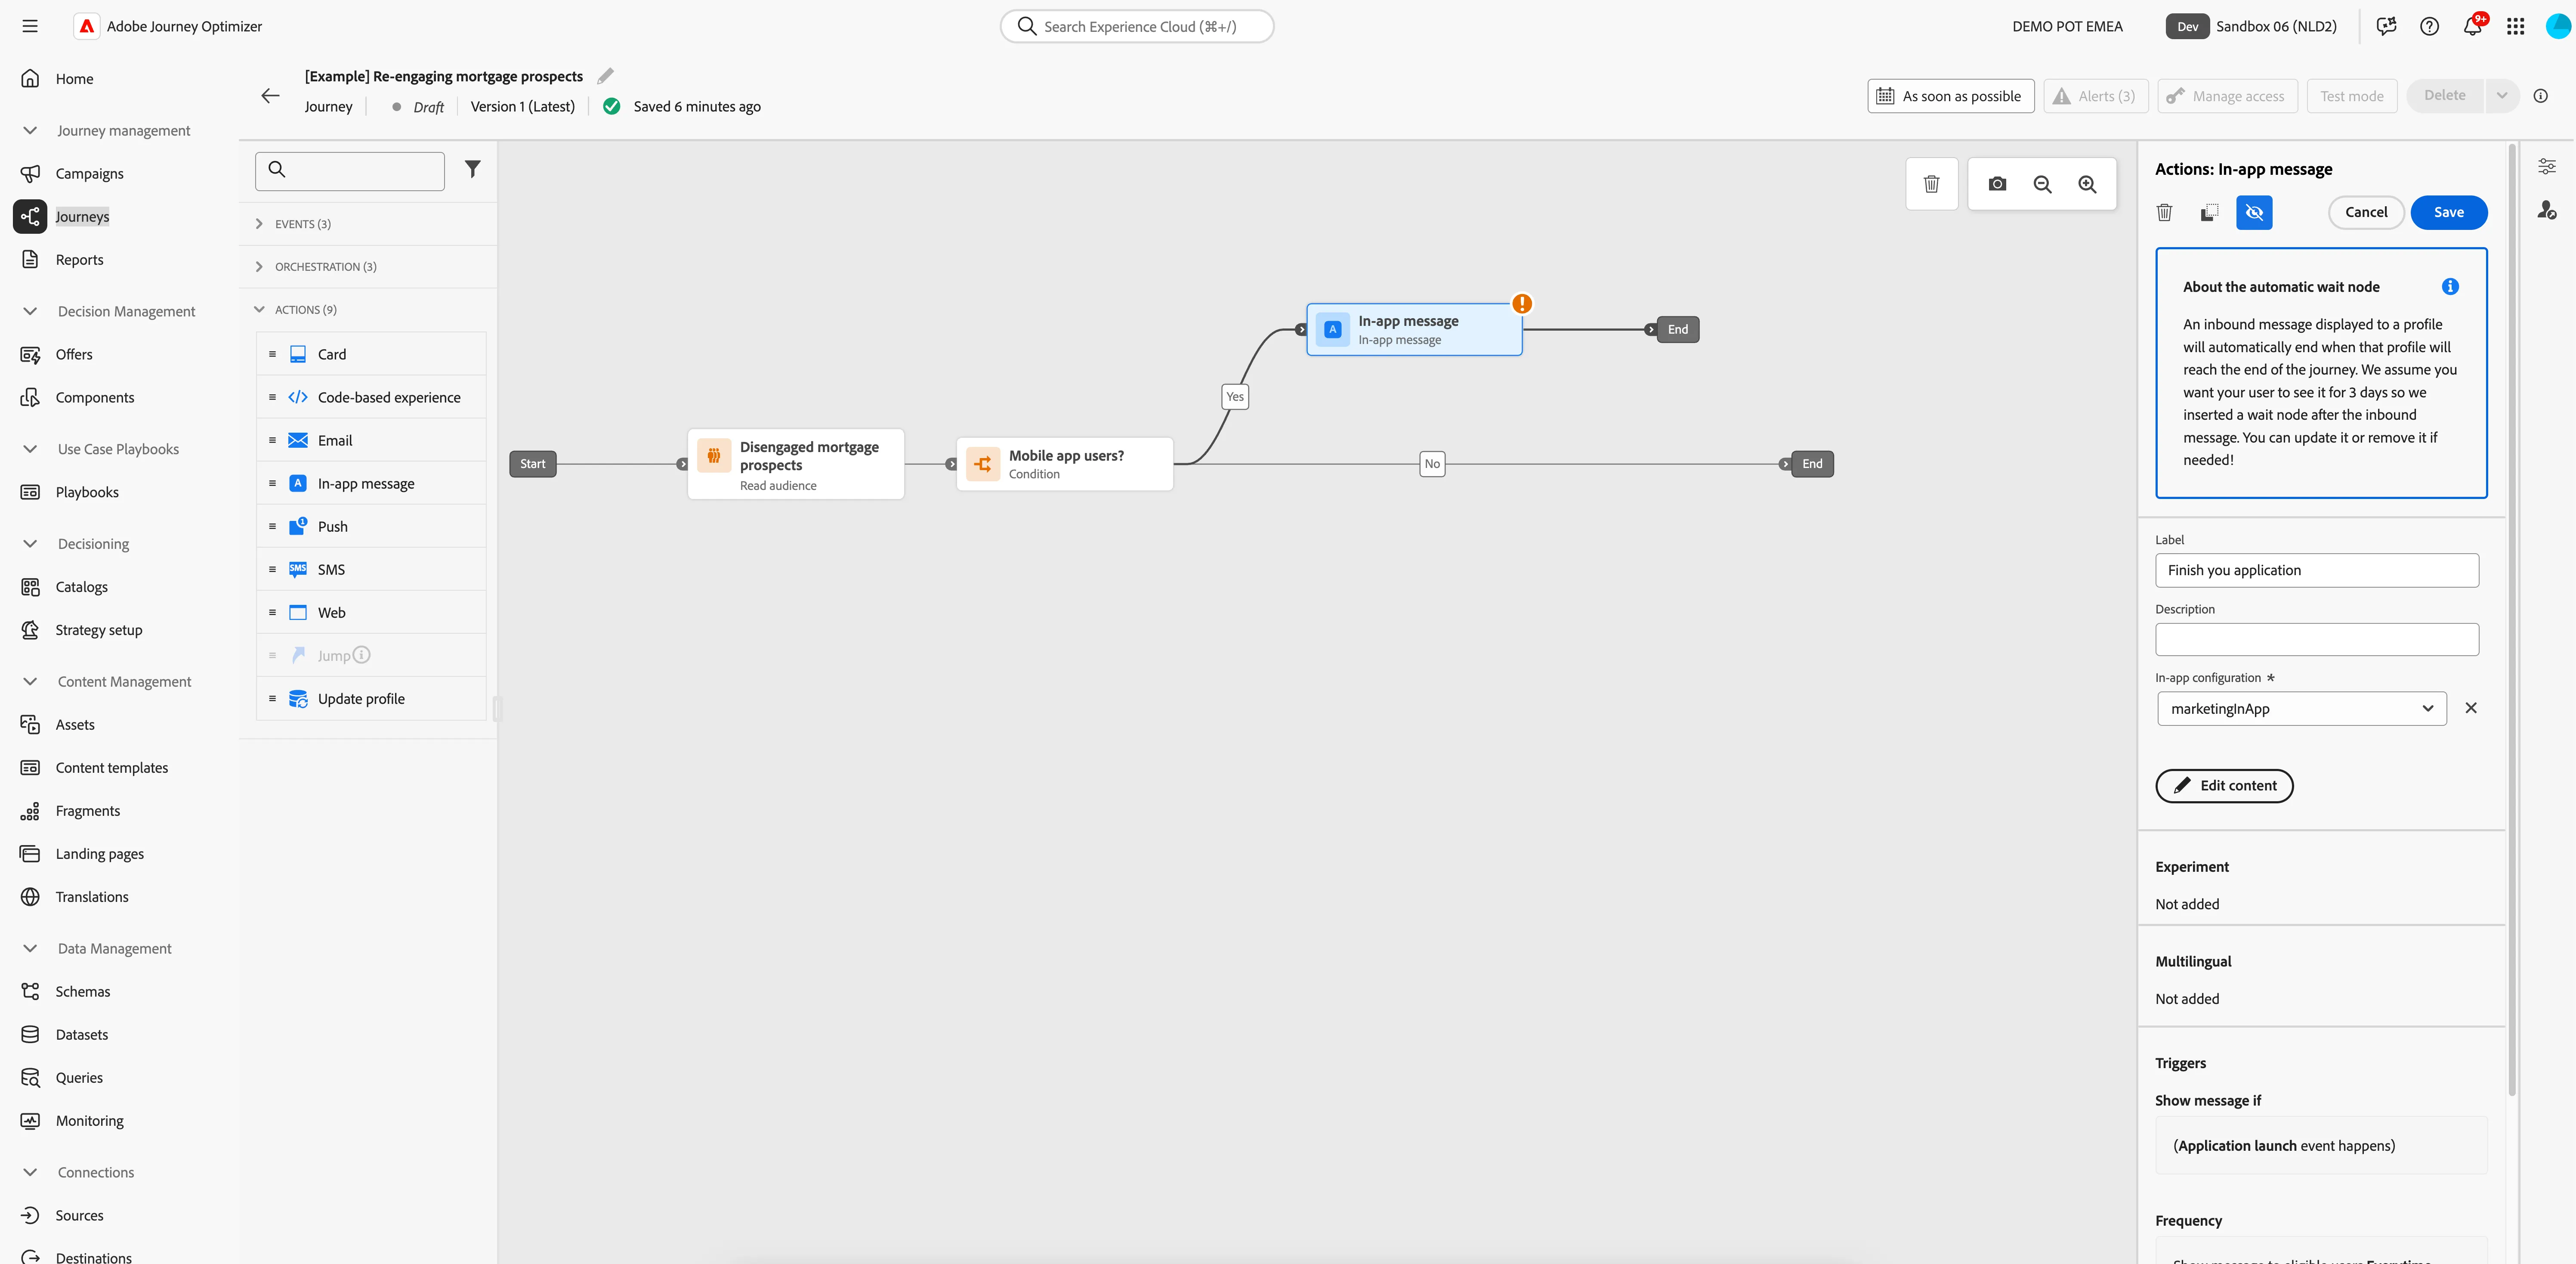Open the marketingInApp configuration dropdown
Viewport: 2576px width, 1264px height.
coord(2302,709)
